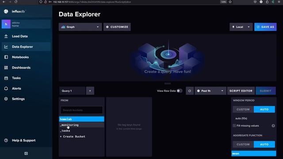283x159 pixels.
Task: Open the user avatar 'h' tile
Action: point(6,24)
